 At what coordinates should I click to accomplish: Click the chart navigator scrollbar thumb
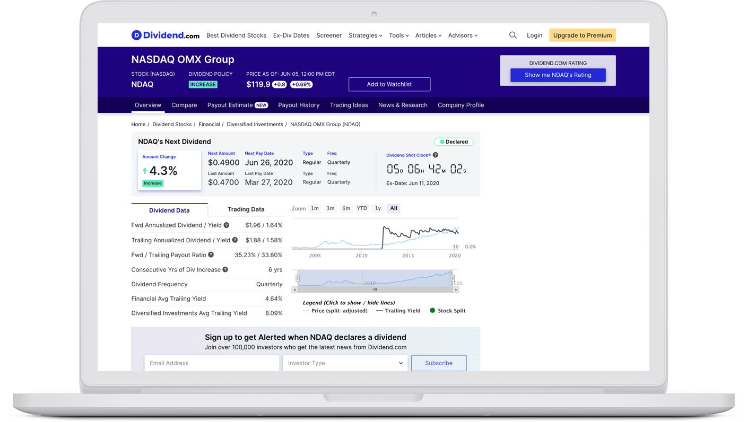click(375, 290)
